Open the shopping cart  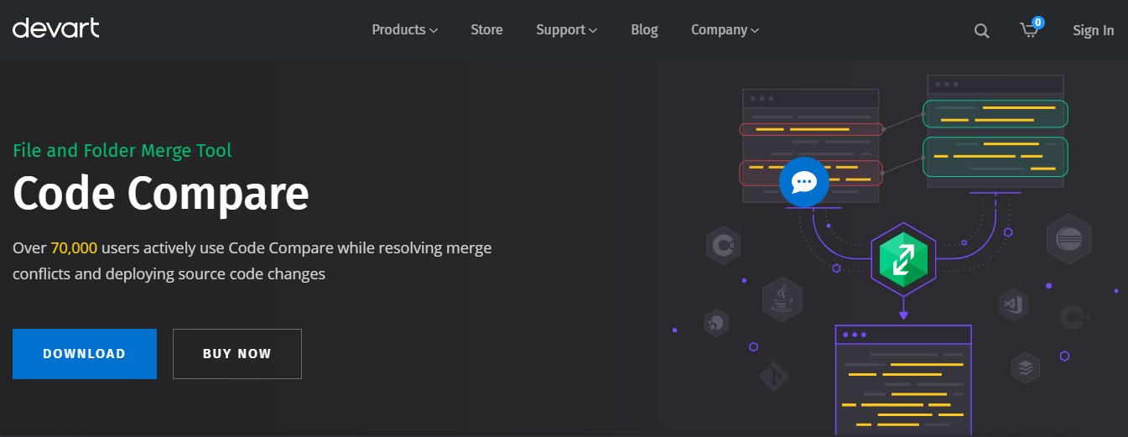point(1029,30)
